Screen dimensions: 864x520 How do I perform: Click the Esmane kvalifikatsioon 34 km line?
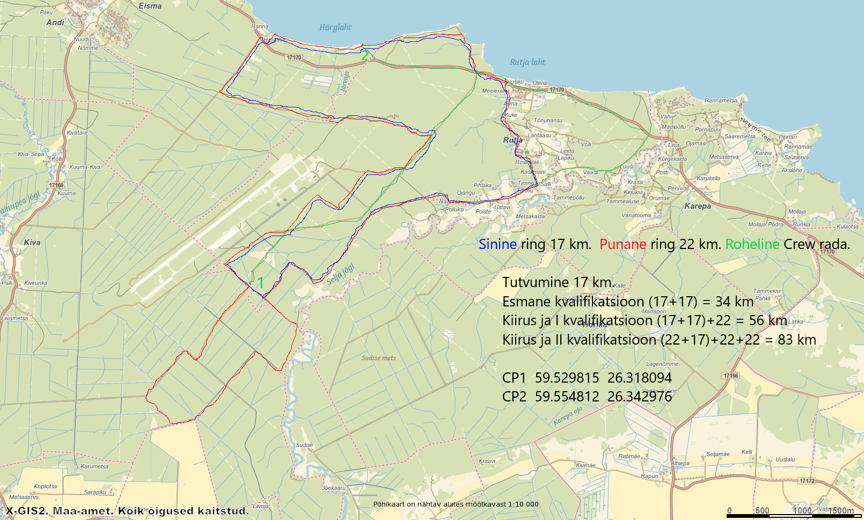click(627, 302)
